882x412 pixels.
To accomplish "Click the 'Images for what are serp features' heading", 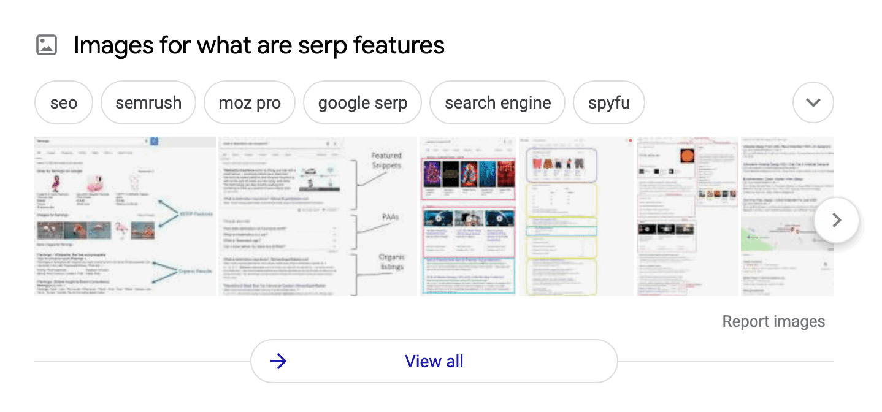I will 258,44.
